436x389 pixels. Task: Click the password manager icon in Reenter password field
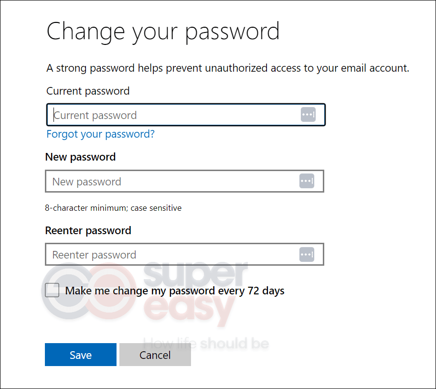[x=307, y=254]
